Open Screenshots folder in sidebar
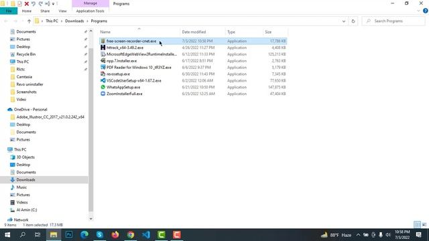This screenshot has height=241, width=429. pyautogui.click(x=26, y=92)
